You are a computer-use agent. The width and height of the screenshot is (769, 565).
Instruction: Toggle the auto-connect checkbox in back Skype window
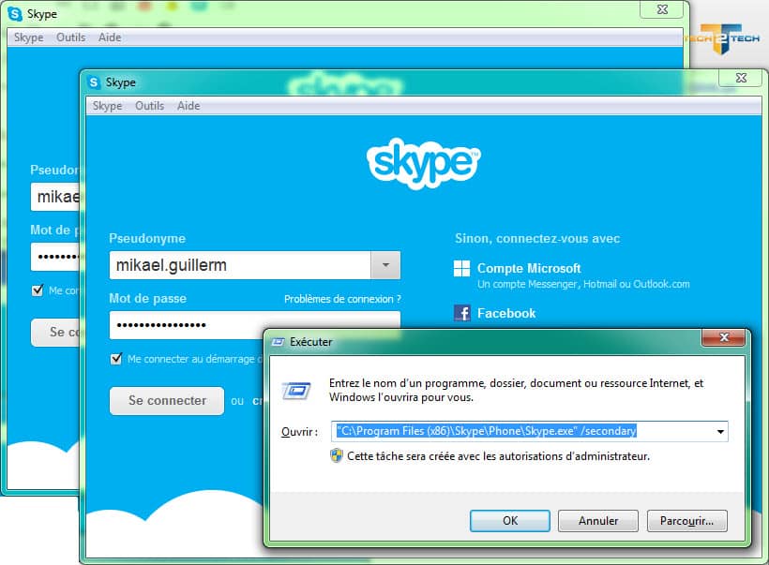38,290
